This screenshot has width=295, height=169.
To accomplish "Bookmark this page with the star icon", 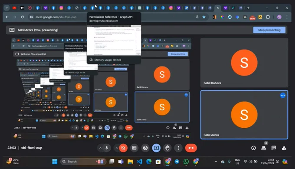I will [x=204, y=17].
